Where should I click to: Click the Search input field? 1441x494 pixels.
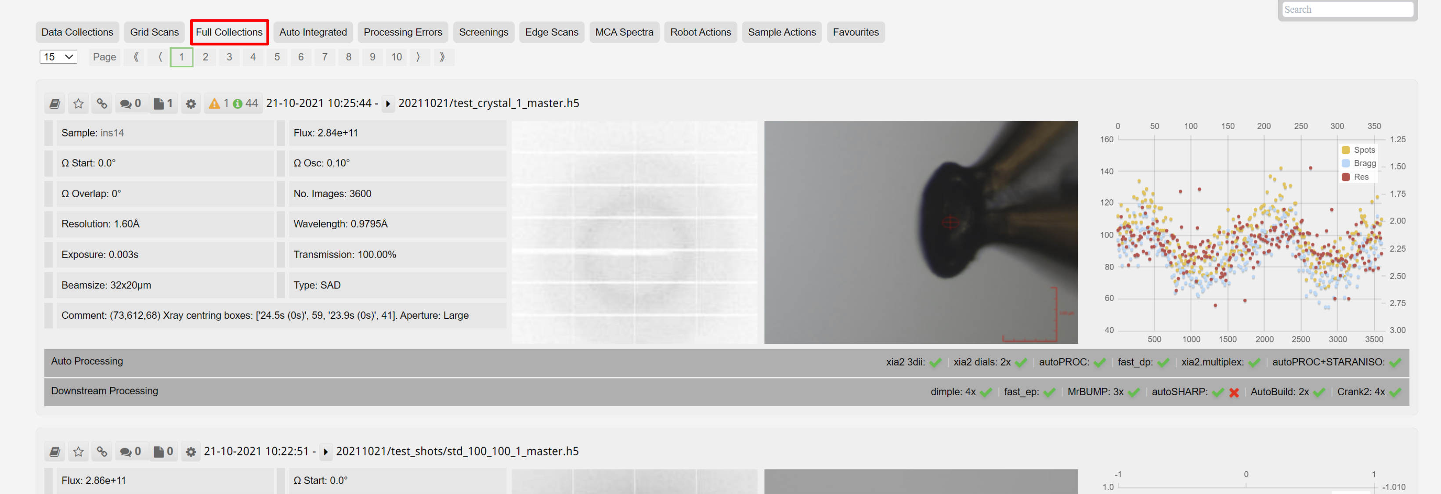(x=1347, y=10)
